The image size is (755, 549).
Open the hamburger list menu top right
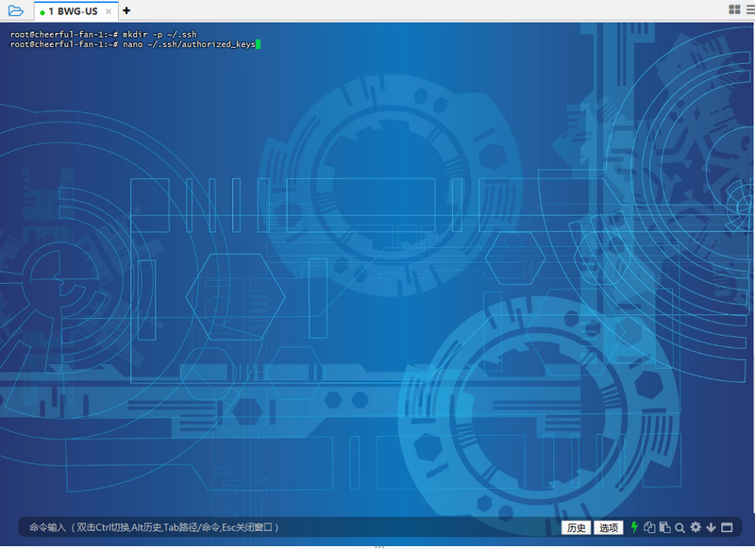pyautogui.click(x=748, y=9)
